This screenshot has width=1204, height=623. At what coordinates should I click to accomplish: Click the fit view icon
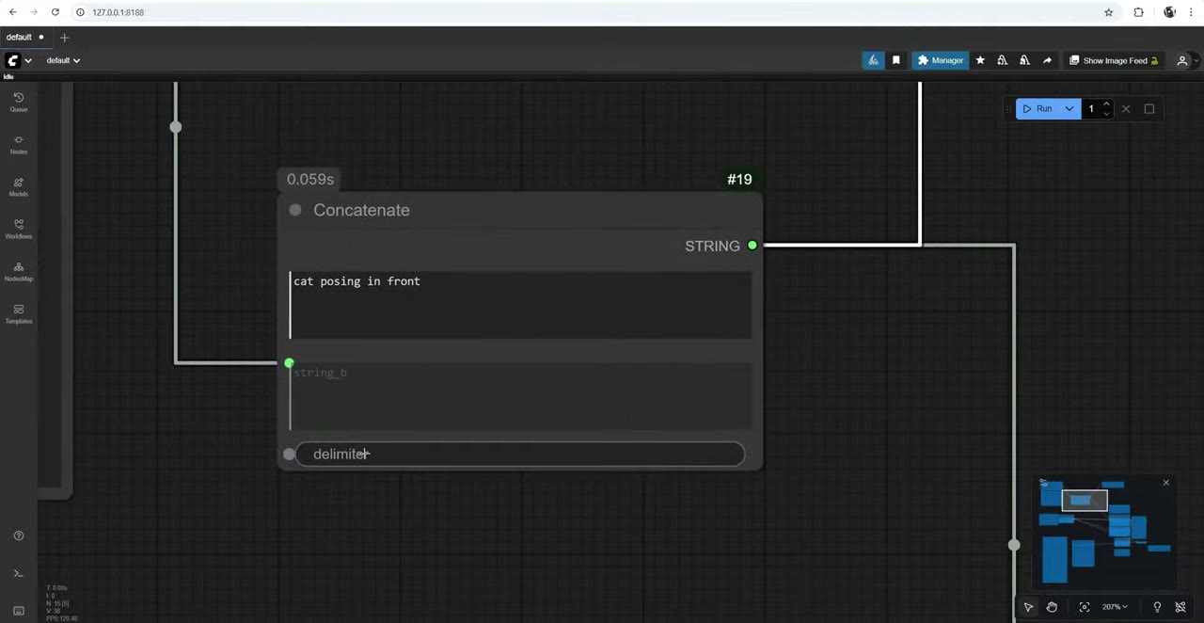pyautogui.click(x=1085, y=607)
